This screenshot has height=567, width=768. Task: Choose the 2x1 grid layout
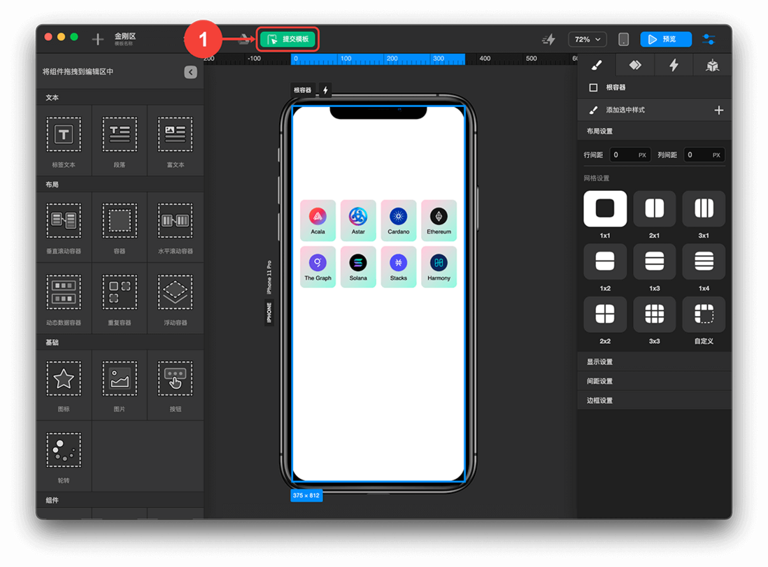point(655,208)
